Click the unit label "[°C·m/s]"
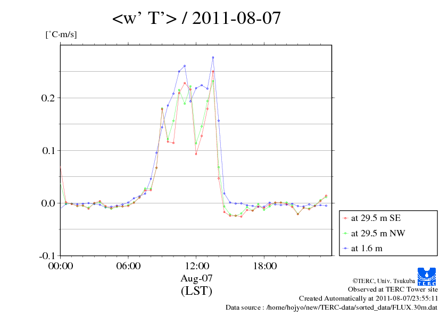 tap(61, 35)
